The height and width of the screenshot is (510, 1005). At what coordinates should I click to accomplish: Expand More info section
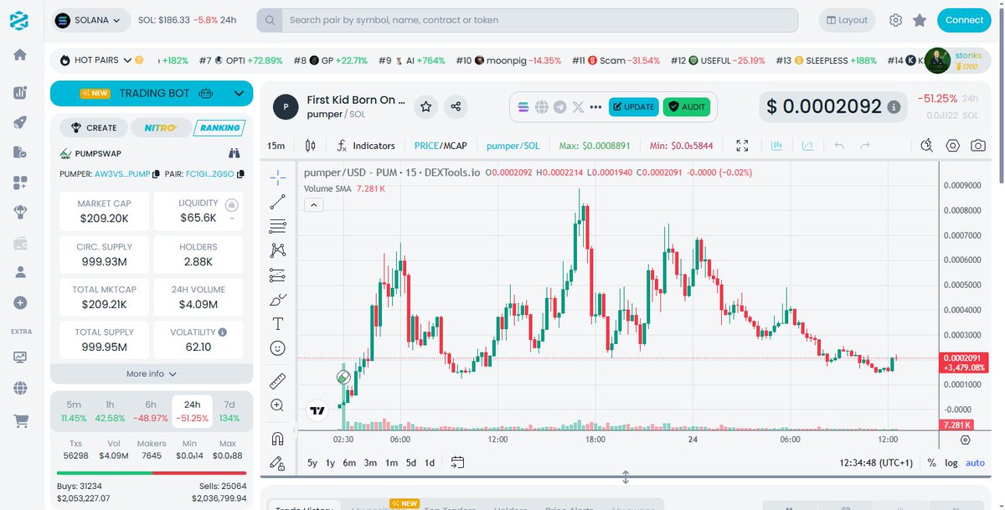152,373
